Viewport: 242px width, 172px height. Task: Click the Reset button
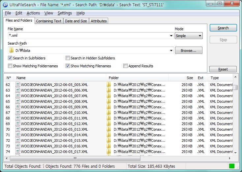[x=223, y=69]
